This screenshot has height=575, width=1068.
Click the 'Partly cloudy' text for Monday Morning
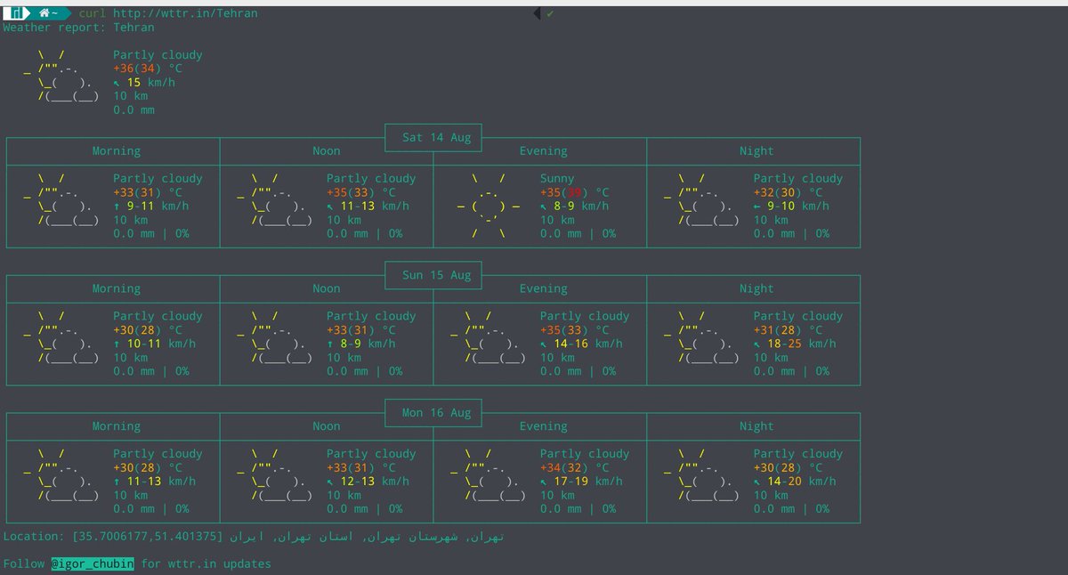(158, 454)
